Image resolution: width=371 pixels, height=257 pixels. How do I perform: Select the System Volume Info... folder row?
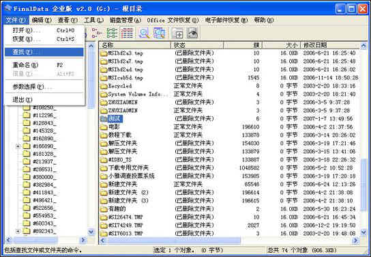click(x=229, y=94)
